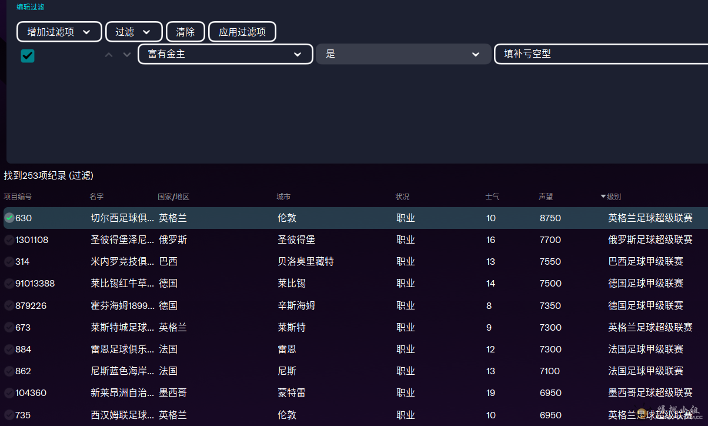Select club 切尔西足球俱...
Viewport: 708px width, 426px height.
pos(122,218)
